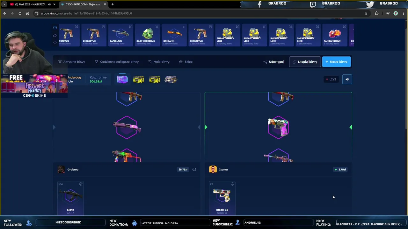Open the Chrome three-dot menu
408x229 pixels.
click(x=404, y=13)
